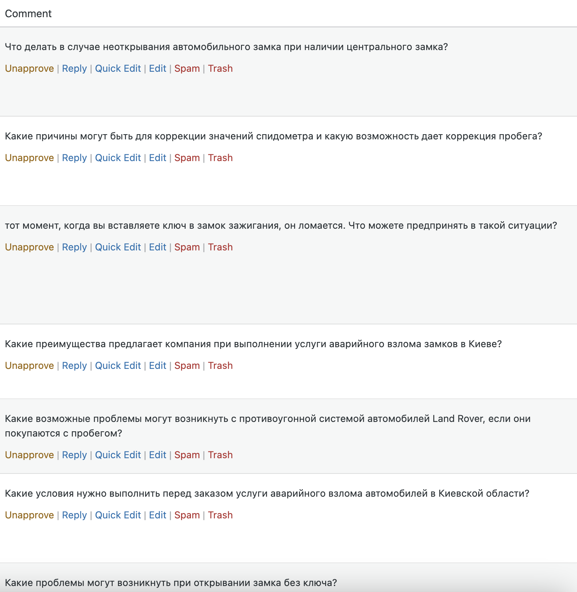Image resolution: width=577 pixels, height=592 pixels.
Task: Reply to the central lock (центрального замка) comment
Action: point(74,69)
